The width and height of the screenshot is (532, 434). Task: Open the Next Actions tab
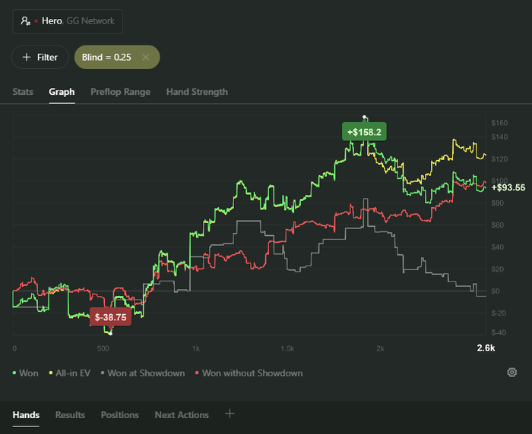[182, 415]
